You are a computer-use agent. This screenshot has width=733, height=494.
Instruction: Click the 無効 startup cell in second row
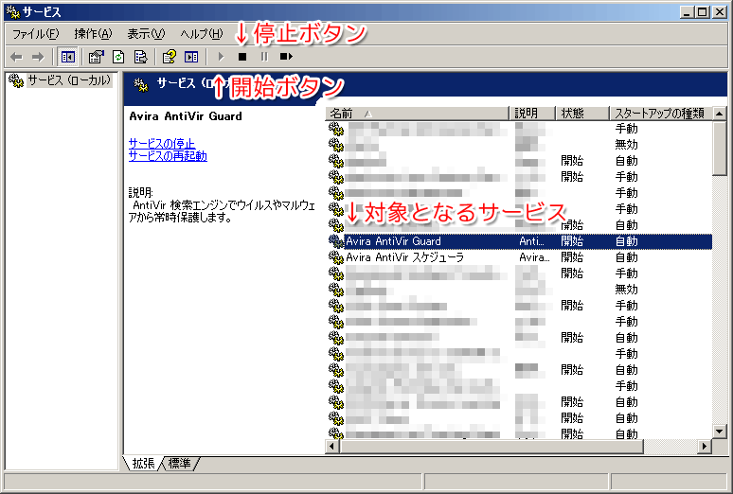click(626, 145)
